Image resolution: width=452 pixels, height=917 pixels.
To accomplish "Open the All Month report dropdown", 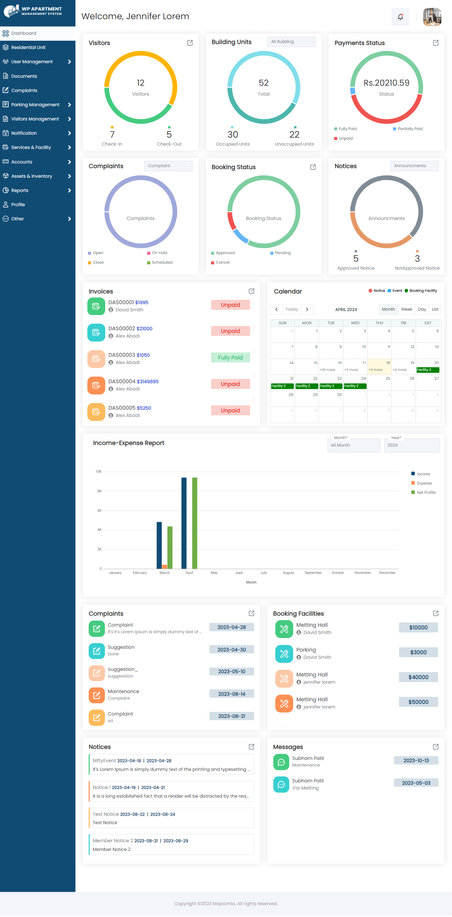I will coord(353,445).
